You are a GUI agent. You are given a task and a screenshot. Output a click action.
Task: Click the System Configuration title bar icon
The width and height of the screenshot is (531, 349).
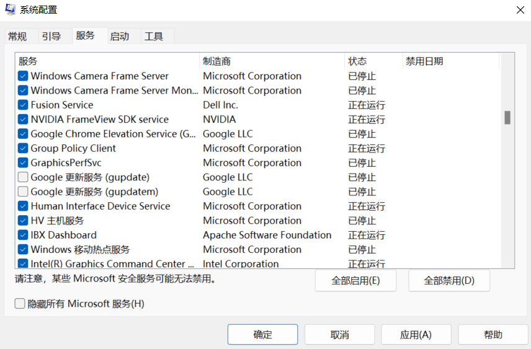click(x=11, y=9)
